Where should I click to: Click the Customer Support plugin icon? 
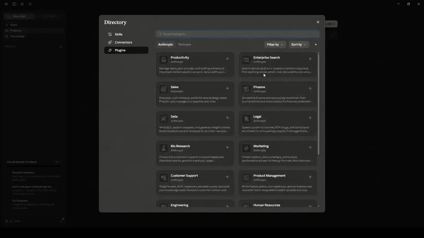tap(164, 178)
